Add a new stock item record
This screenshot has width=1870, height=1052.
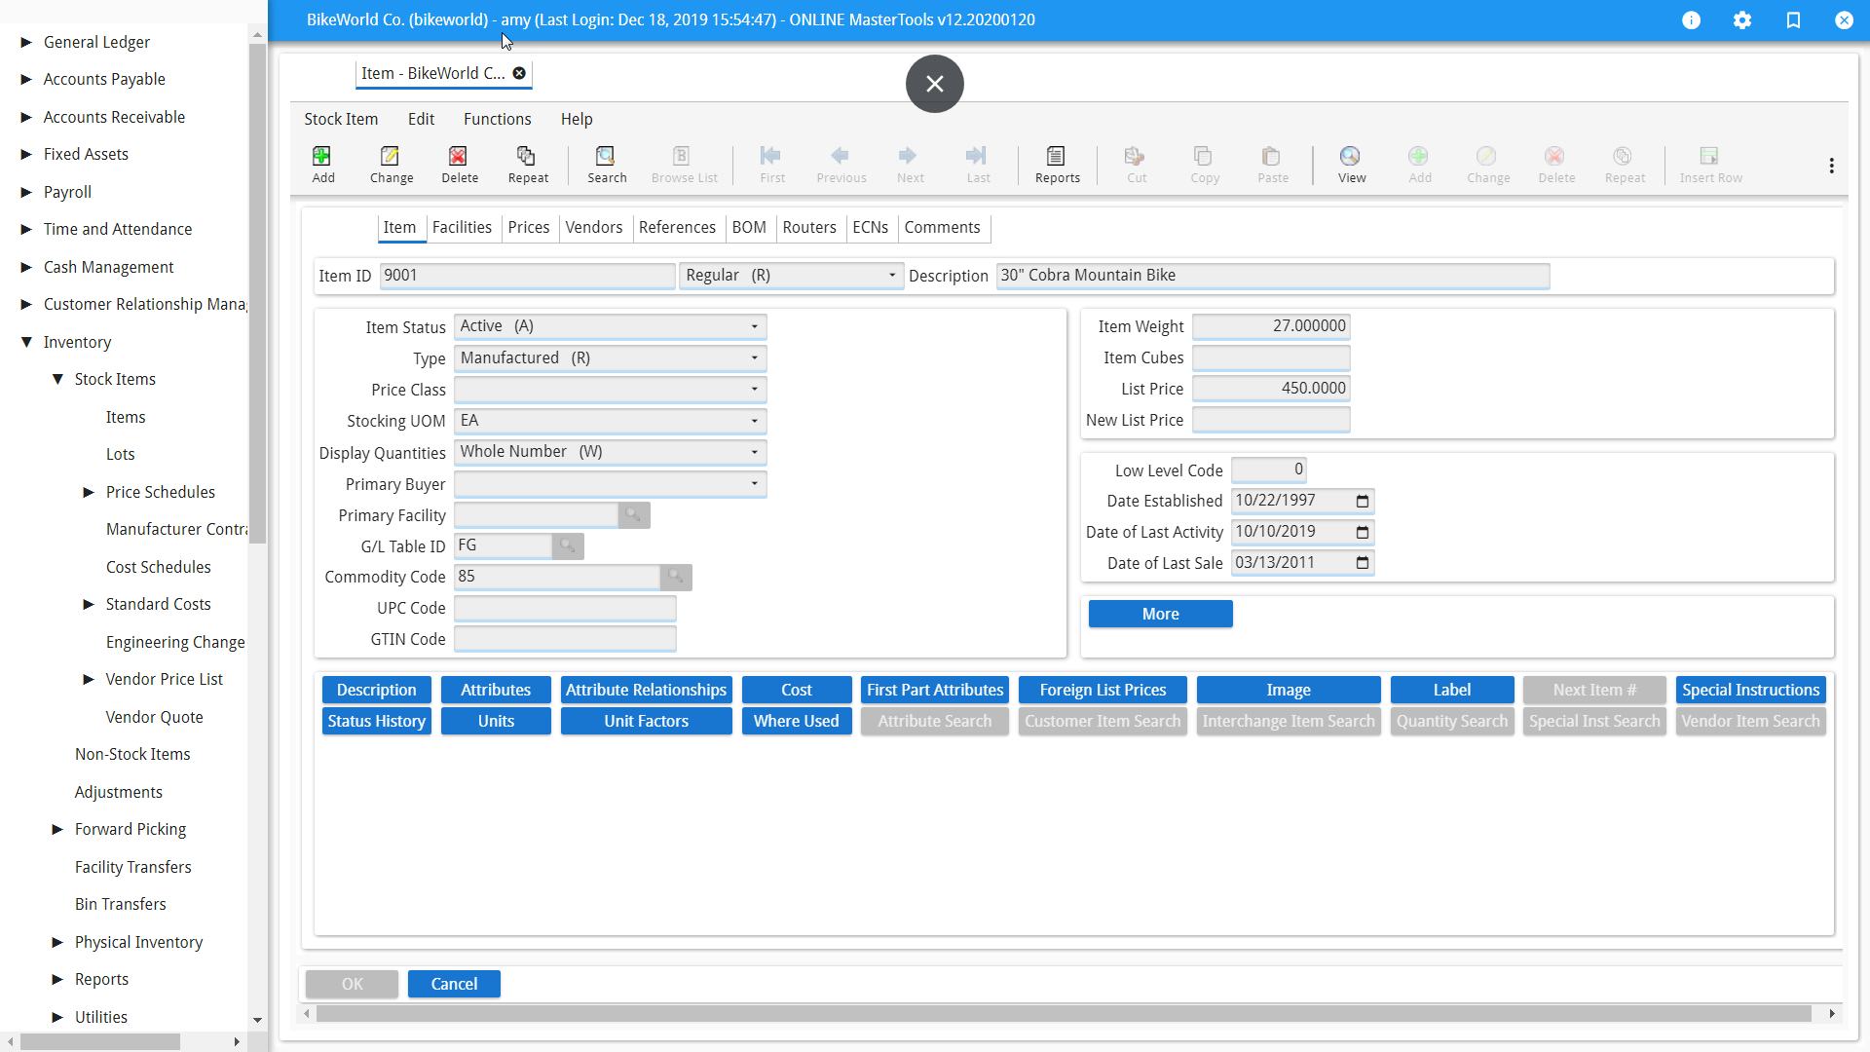(322, 164)
